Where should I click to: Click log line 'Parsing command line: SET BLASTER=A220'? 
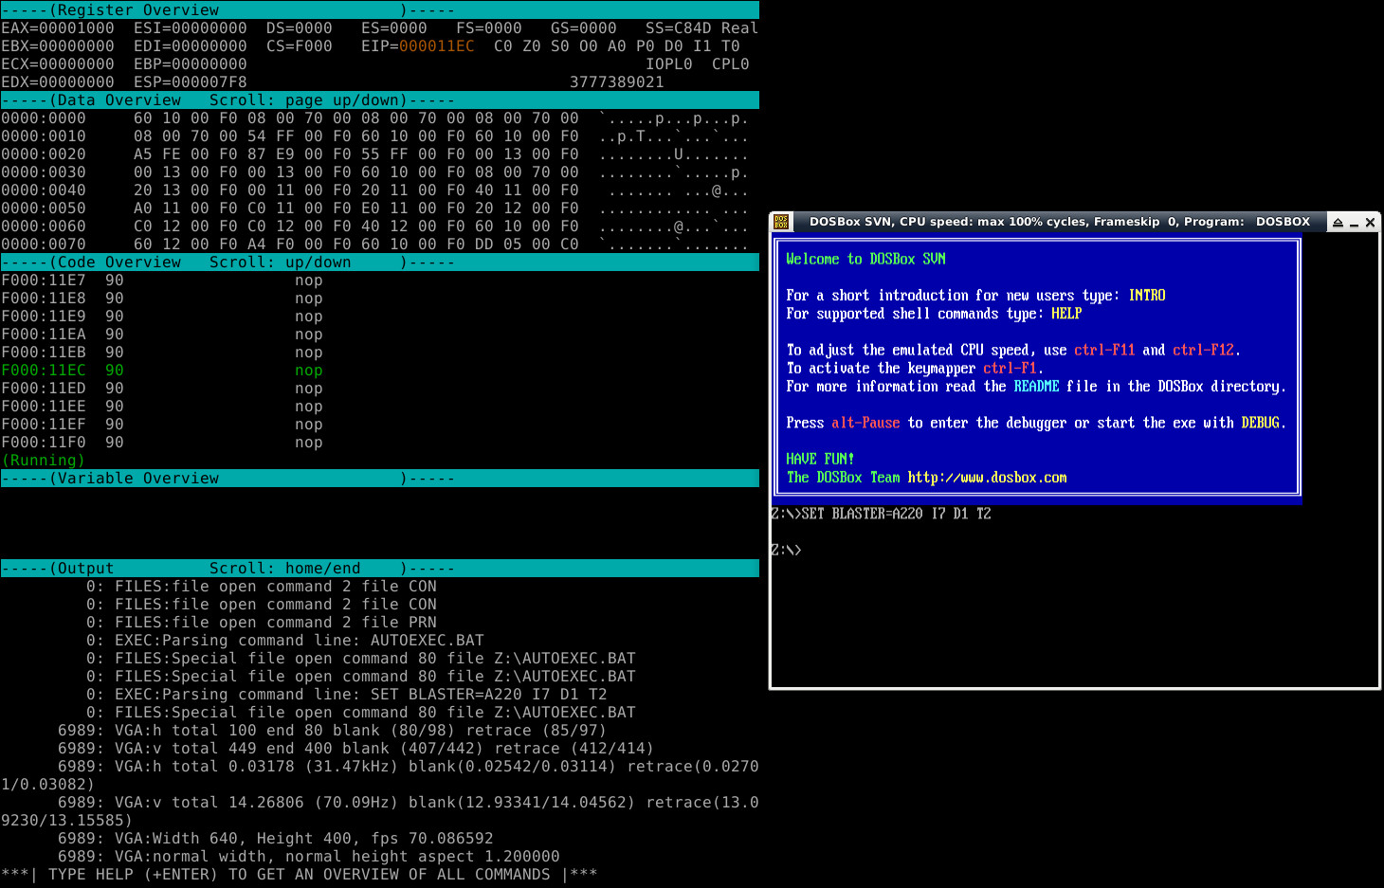[x=347, y=695]
